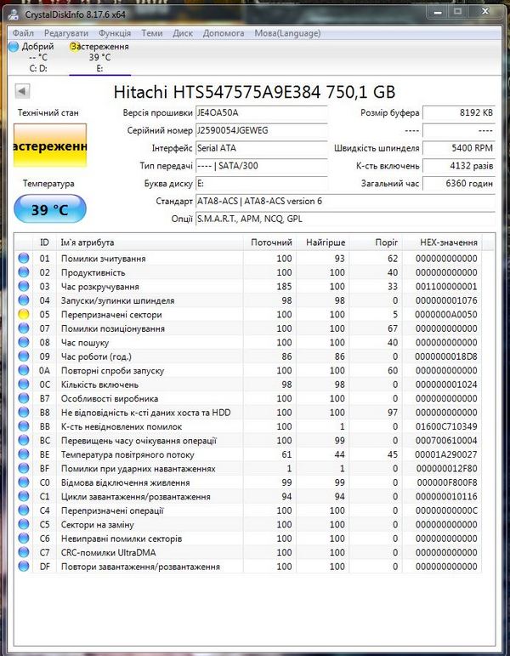
Task: Click the blue orb for attribute C5 row
Action: tap(24, 525)
